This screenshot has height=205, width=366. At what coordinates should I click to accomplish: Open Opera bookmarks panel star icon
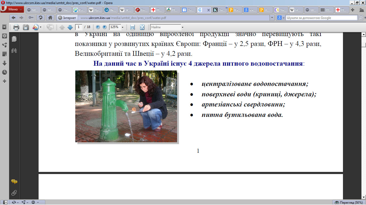click(4, 27)
